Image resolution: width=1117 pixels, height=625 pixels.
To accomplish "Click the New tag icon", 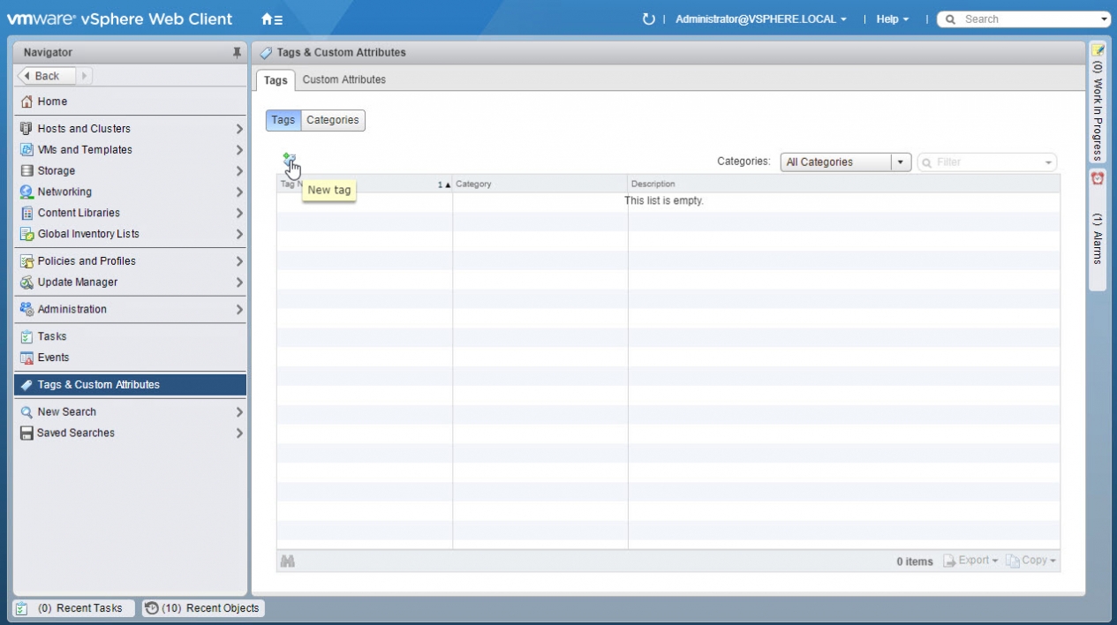I will pyautogui.click(x=288, y=160).
